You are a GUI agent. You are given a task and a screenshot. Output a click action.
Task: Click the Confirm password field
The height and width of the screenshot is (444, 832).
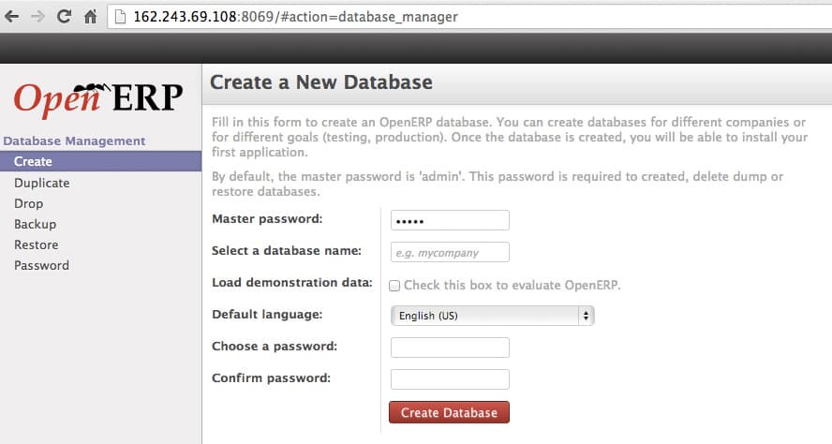click(x=450, y=379)
